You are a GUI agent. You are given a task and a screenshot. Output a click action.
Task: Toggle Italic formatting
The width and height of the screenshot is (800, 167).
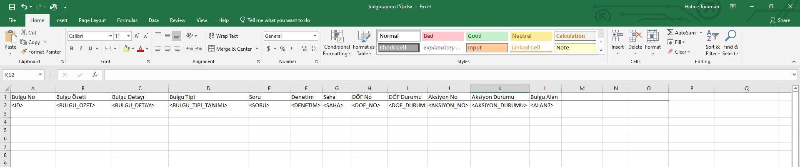point(81,49)
